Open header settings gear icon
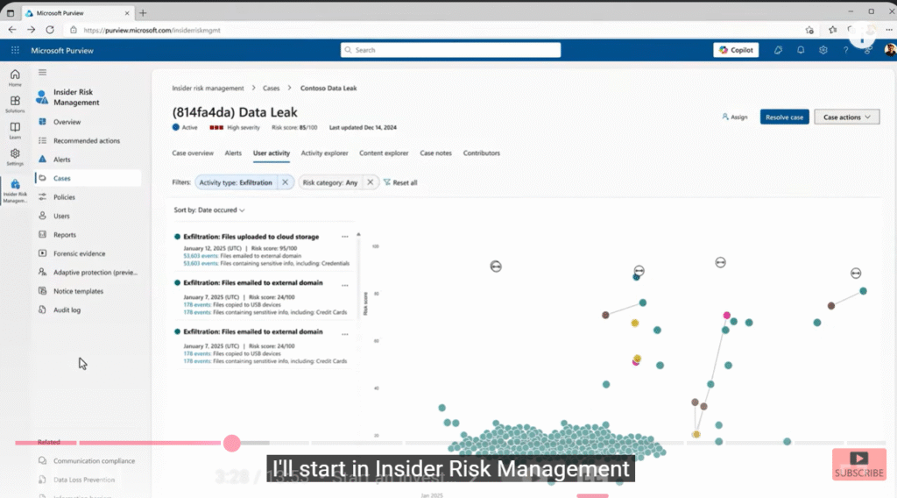This screenshot has height=498, width=897. coord(823,50)
